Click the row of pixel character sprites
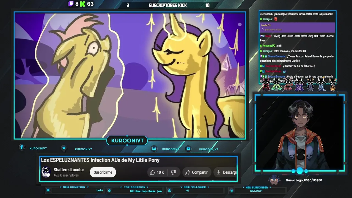The image size is (352, 198). point(299,84)
